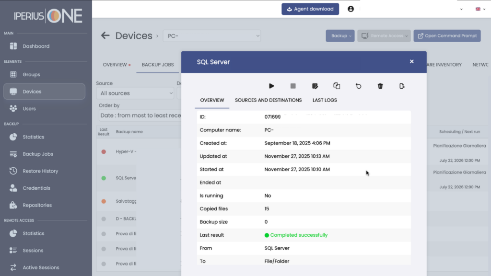Image resolution: width=491 pixels, height=276 pixels.
Task: Expand the PC- device selector dropdown
Action: pos(211,36)
